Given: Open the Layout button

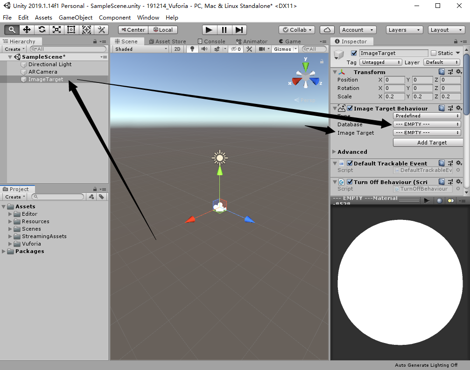Looking at the screenshot, I should point(446,30).
